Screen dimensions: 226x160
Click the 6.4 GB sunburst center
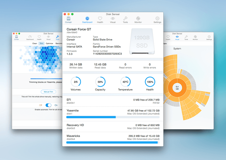tap(177, 88)
